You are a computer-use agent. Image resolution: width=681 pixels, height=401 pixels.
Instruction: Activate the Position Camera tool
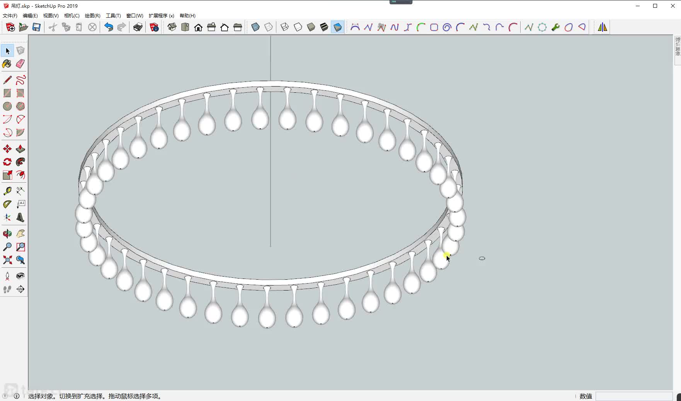tap(7, 276)
